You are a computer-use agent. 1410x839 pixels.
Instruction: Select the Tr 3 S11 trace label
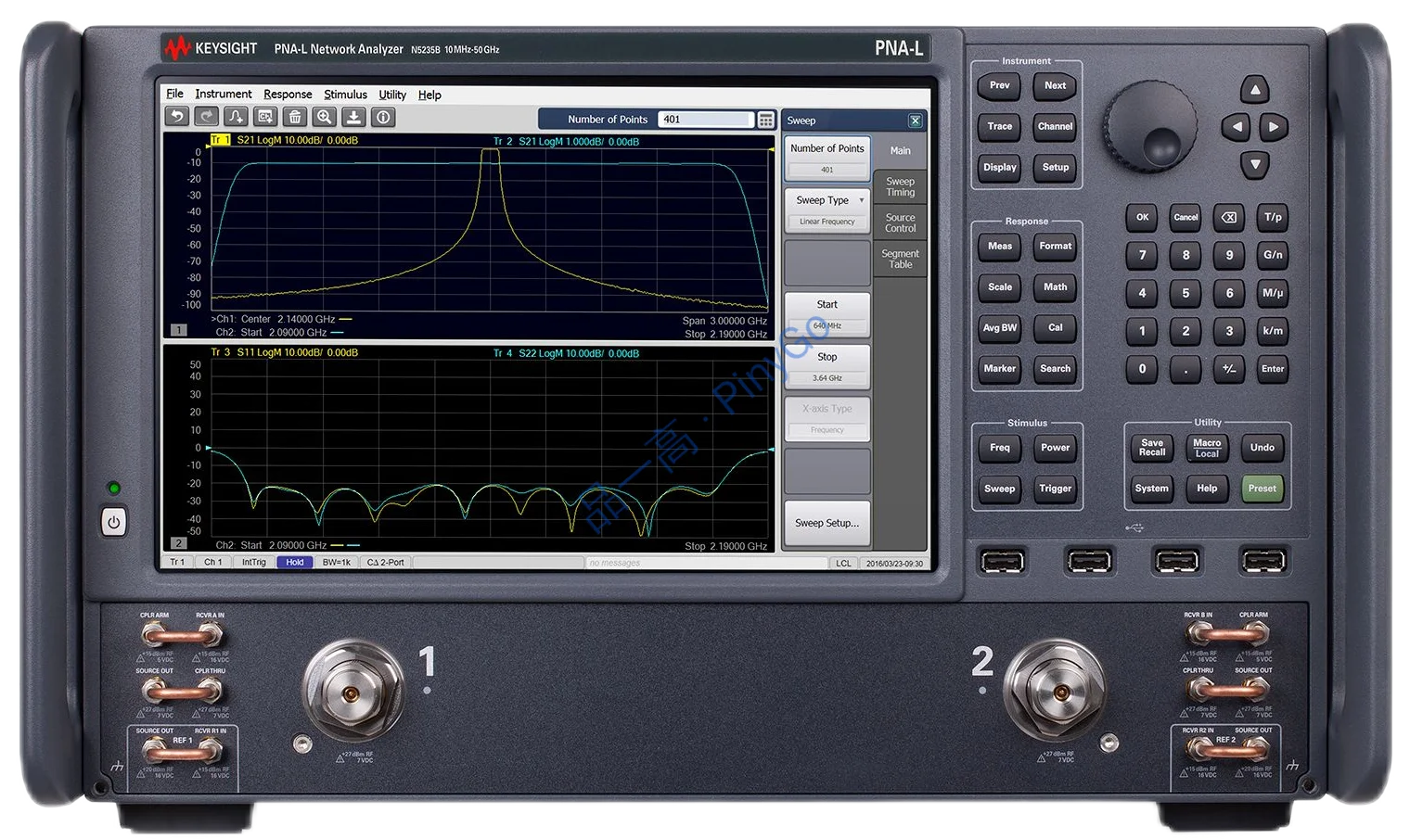pos(284,352)
